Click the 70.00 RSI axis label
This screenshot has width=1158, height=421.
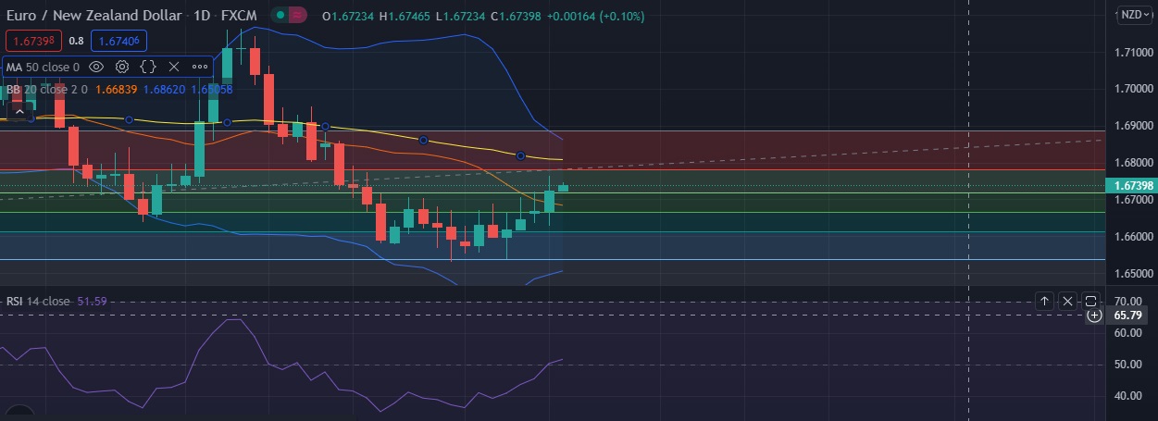pyautogui.click(x=1127, y=301)
